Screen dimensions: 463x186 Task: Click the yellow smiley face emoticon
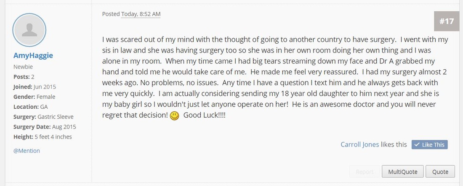tap(175, 116)
